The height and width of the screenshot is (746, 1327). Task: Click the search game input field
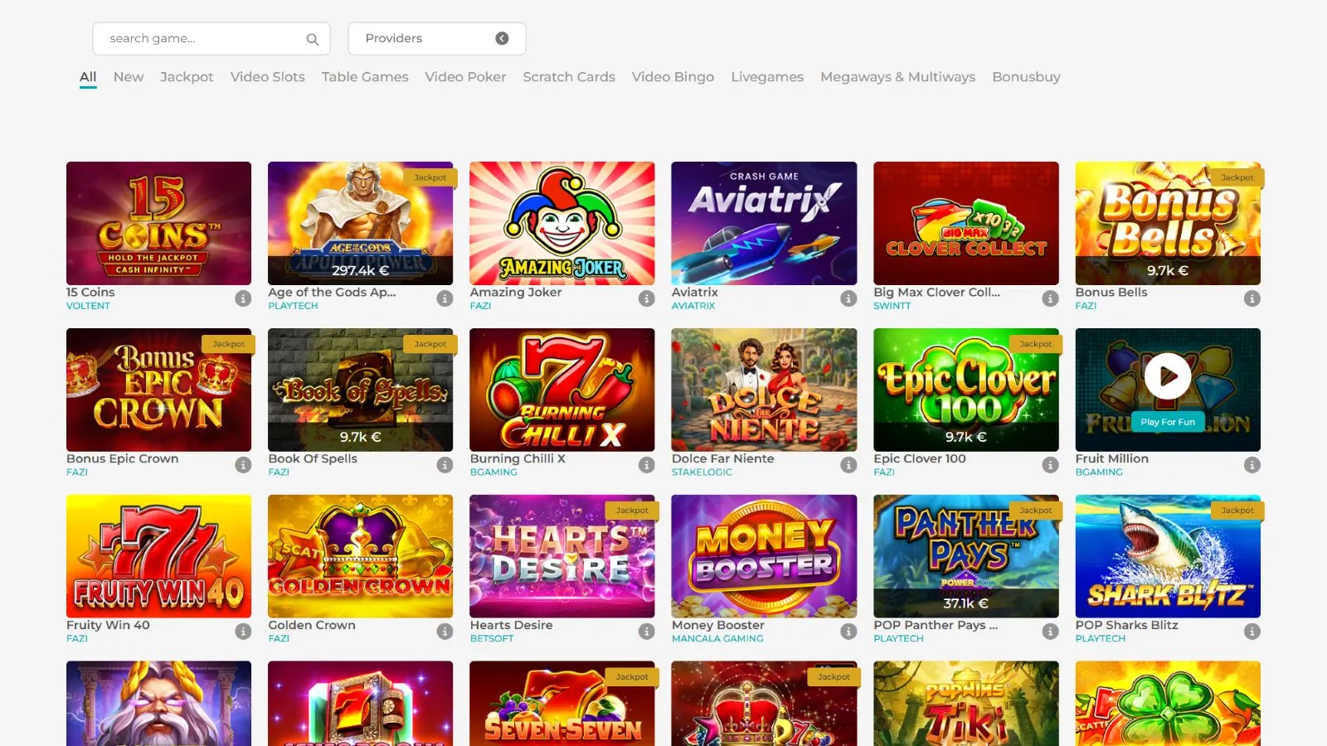203,39
